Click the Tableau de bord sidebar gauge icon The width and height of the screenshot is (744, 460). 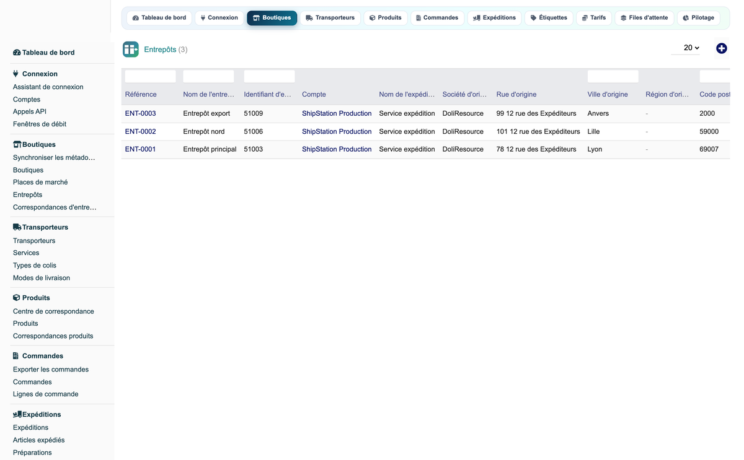click(17, 53)
